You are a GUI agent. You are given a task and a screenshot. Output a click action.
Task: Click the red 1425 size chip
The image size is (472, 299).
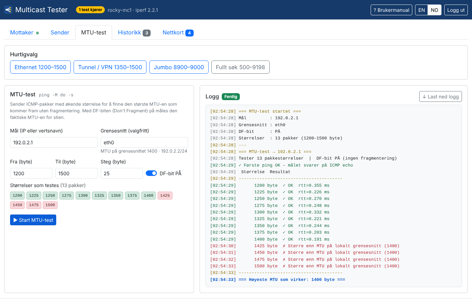(x=165, y=195)
